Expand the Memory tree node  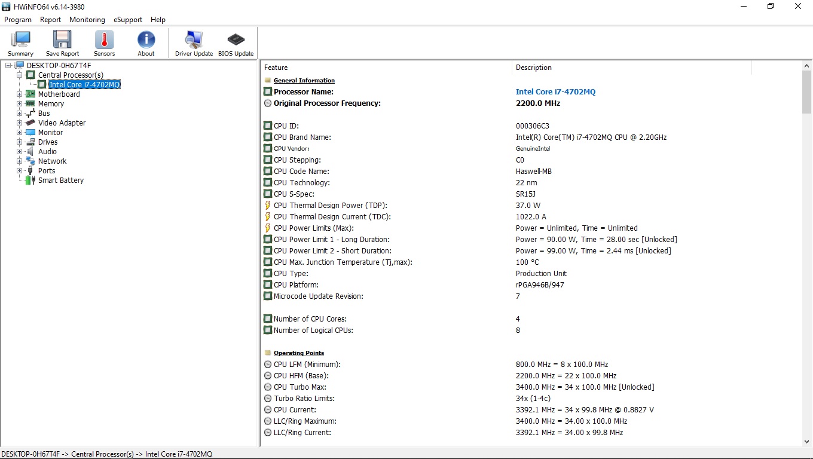[x=20, y=104]
